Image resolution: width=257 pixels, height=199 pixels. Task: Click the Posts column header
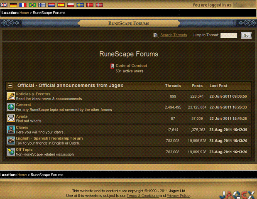pyautogui.click(x=197, y=86)
